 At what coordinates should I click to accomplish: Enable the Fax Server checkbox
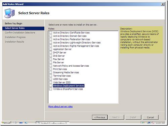coord(50,59)
